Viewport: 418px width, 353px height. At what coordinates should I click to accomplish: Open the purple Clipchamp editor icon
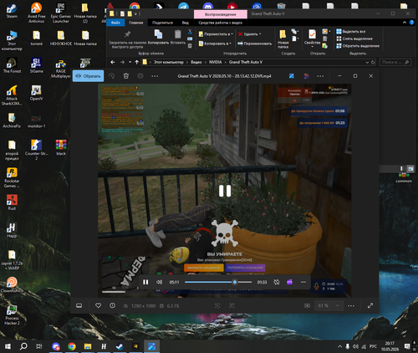[x=289, y=282]
